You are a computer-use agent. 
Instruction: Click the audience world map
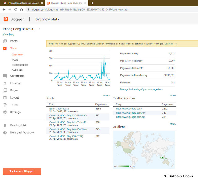[144, 150]
